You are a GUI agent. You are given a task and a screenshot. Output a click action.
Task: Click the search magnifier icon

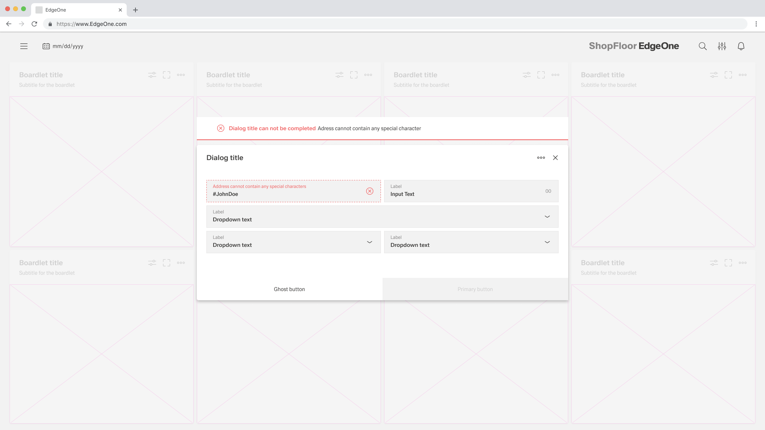(x=702, y=46)
